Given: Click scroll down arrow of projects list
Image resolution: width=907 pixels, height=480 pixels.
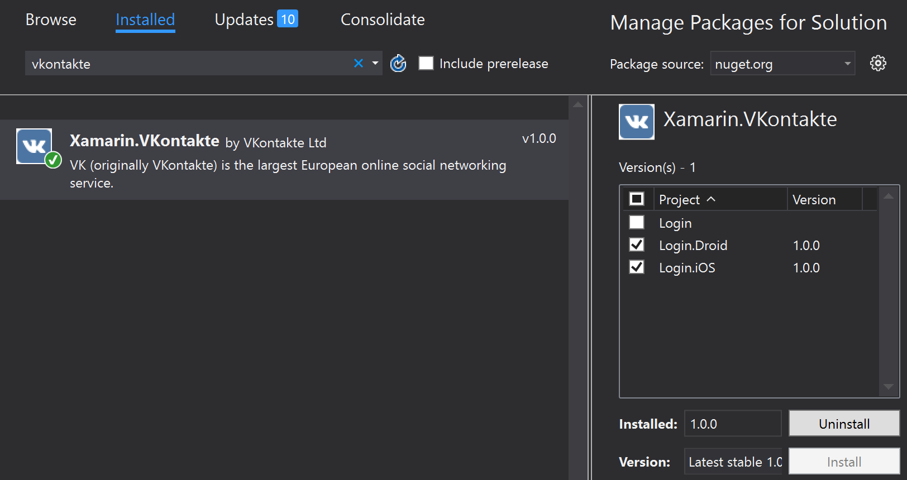Looking at the screenshot, I should click(x=888, y=387).
